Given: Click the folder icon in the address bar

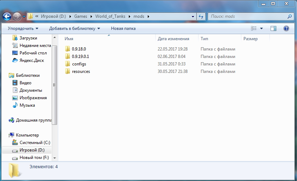Looking at the screenshot, I should (30, 16).
